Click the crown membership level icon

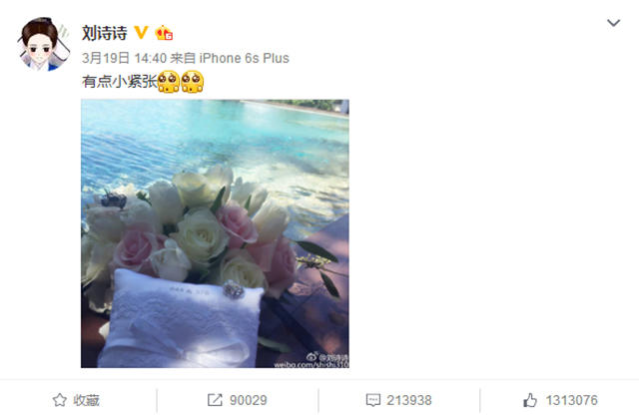coord(164,33)
